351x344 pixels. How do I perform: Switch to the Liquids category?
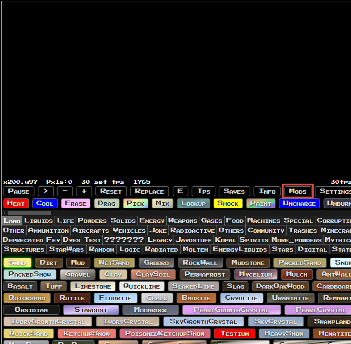38,220
